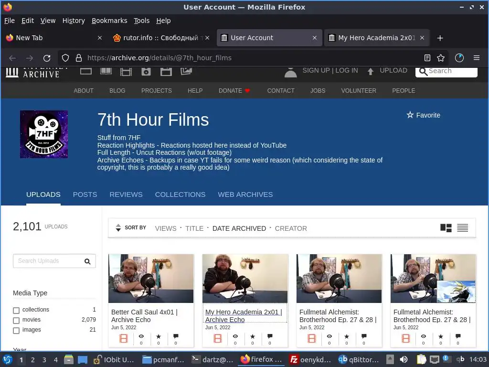489x367 pixels.
Task: Open the Firefox hamburger application menu
Action: coord(477,58)
